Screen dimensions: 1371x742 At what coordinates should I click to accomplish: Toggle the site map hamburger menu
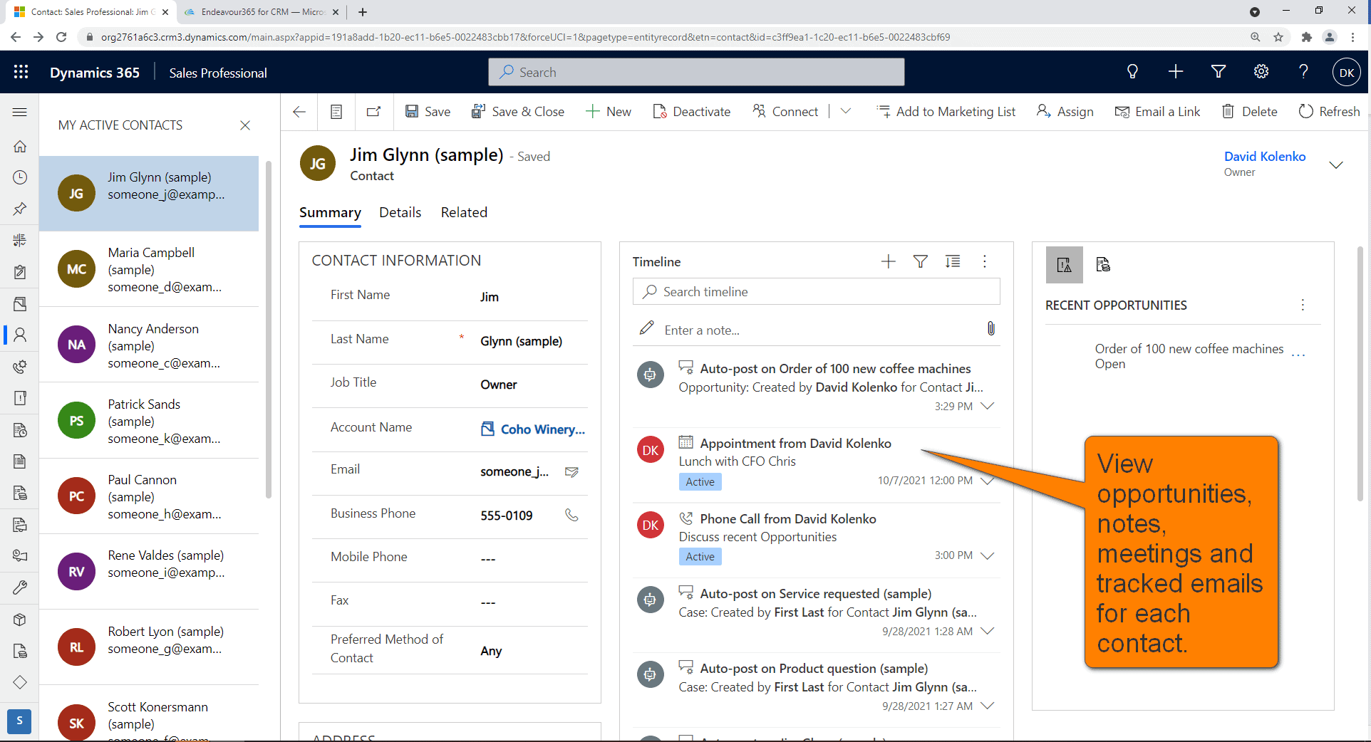[20, 112]
